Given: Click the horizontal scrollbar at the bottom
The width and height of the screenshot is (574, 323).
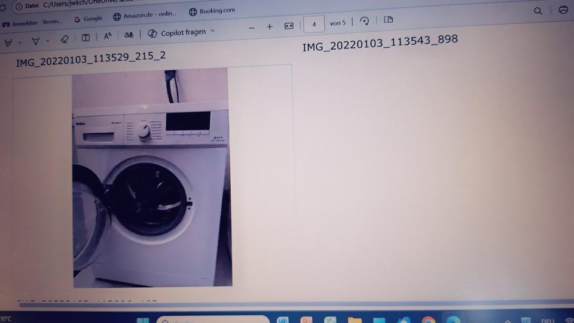Looking at the screenshot, I should [297, 304].
